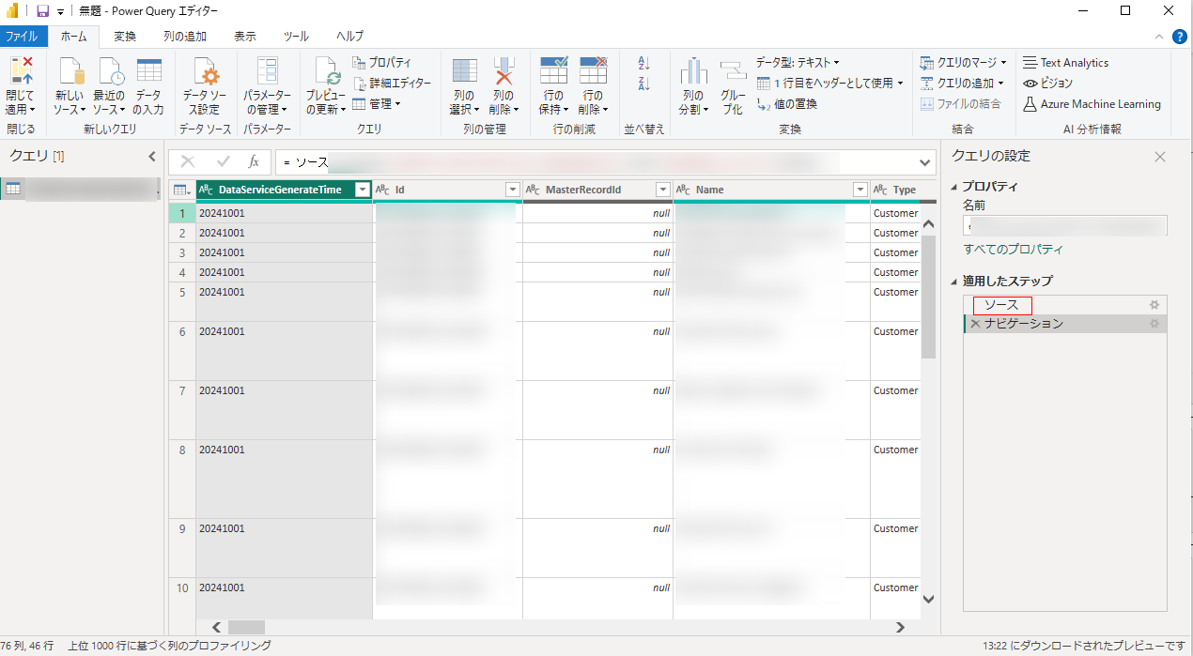Collapse the プロパティ section
The image size is (1193, 656).
tap(955, 187)
